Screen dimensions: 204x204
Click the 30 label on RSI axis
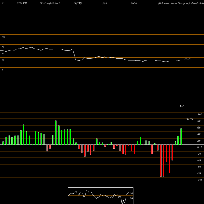[3, 60]
